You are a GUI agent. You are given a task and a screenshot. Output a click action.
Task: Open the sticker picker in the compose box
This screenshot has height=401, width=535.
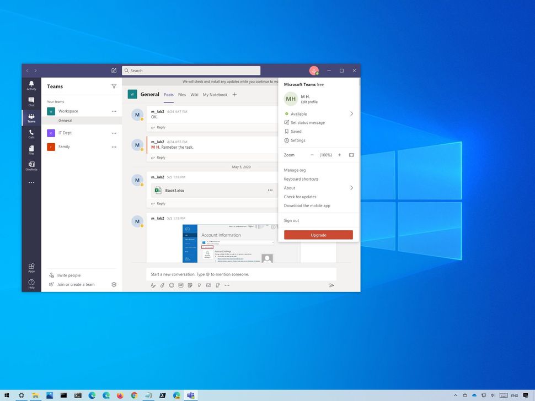[x=190, y=285]
